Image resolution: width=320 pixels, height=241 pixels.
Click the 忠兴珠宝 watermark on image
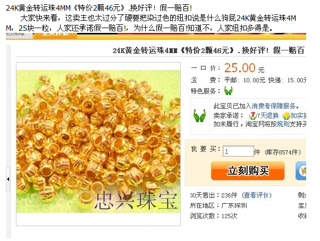coord(136,201)
